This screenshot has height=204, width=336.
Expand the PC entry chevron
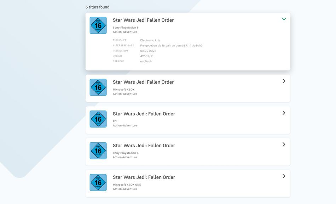284,113
